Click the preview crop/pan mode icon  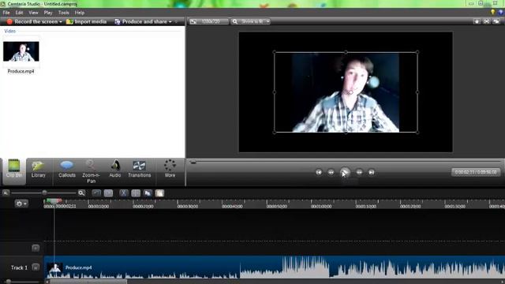click(477, 21)
